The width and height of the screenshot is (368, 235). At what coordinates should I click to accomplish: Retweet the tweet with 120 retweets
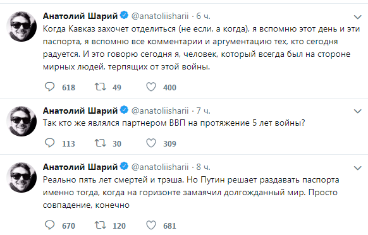click(100, 225)
